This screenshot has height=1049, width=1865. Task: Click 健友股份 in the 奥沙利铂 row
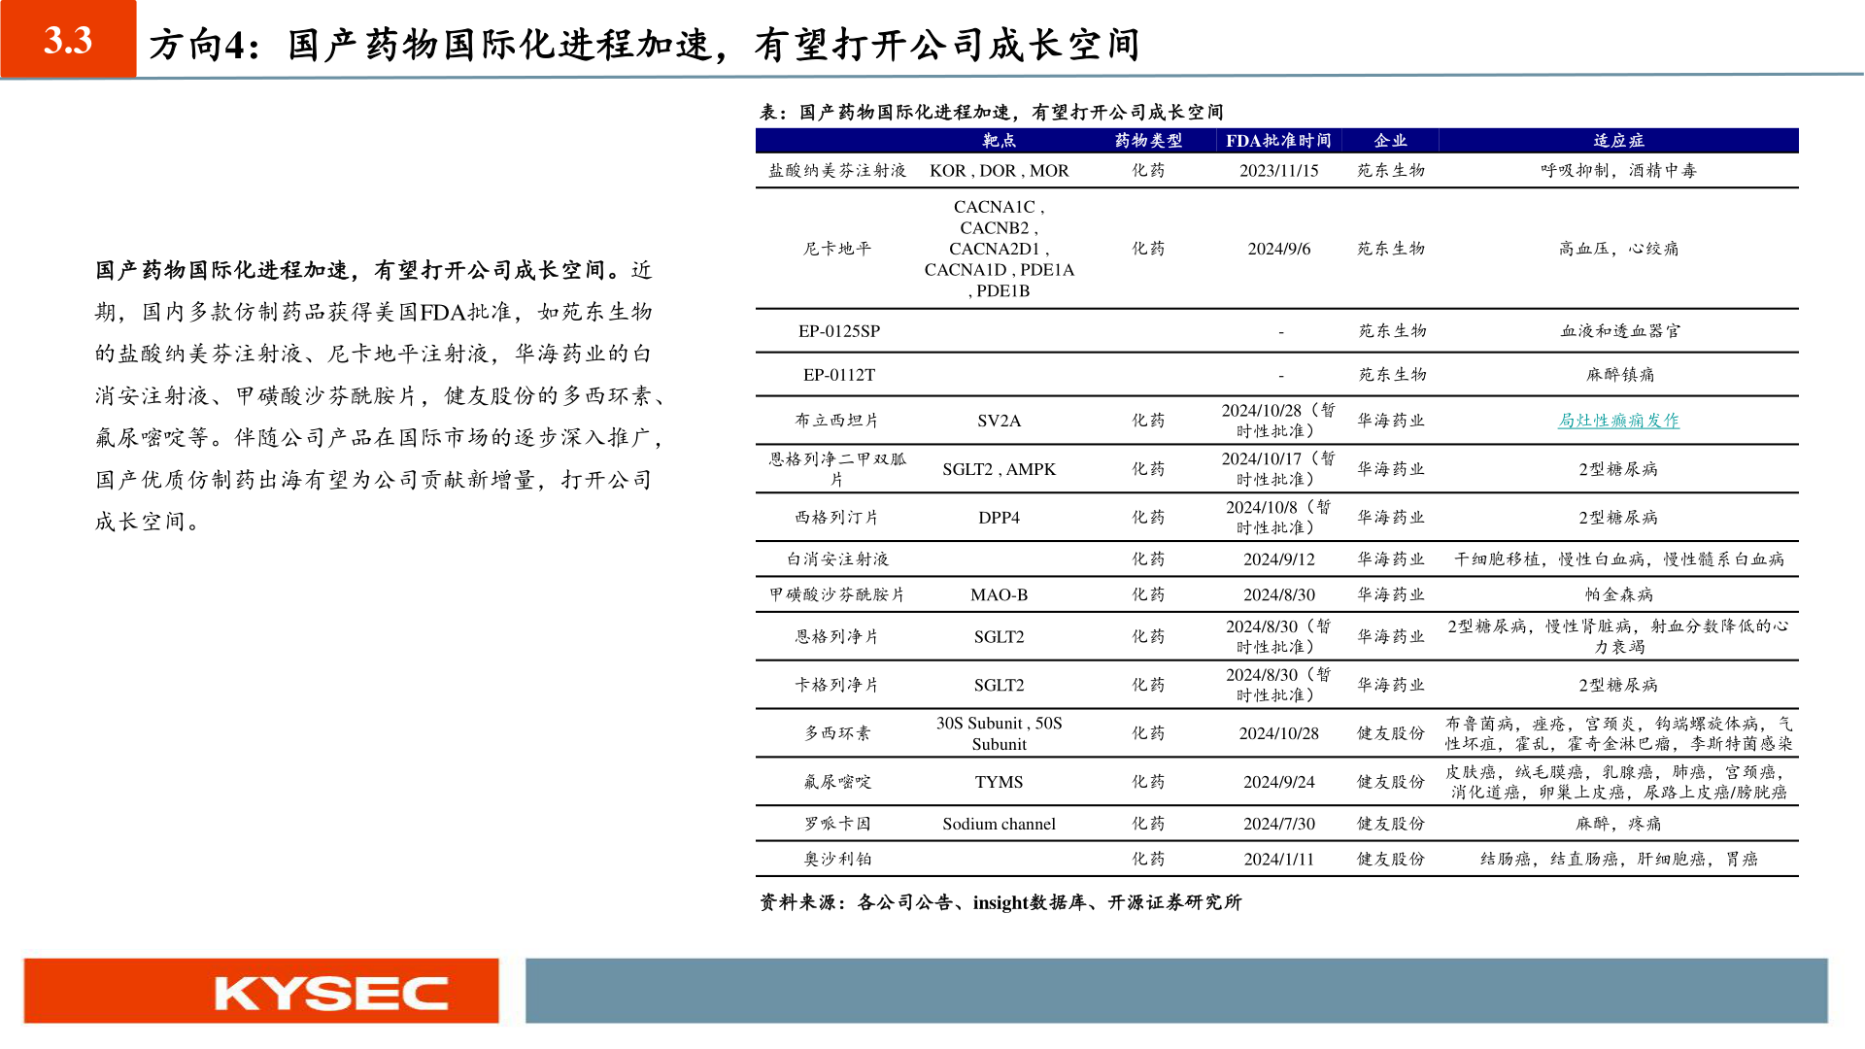(x=1391, y=860)
